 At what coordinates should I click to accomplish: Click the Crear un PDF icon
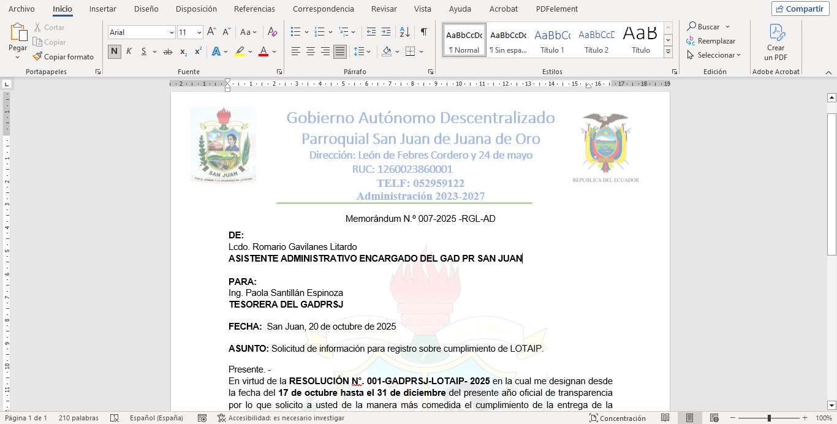click(x=776, y=32)
